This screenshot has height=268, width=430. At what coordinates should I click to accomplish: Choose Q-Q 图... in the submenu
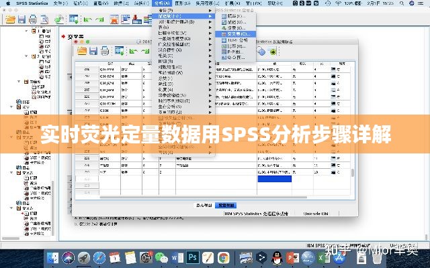(x=235, y=58)
